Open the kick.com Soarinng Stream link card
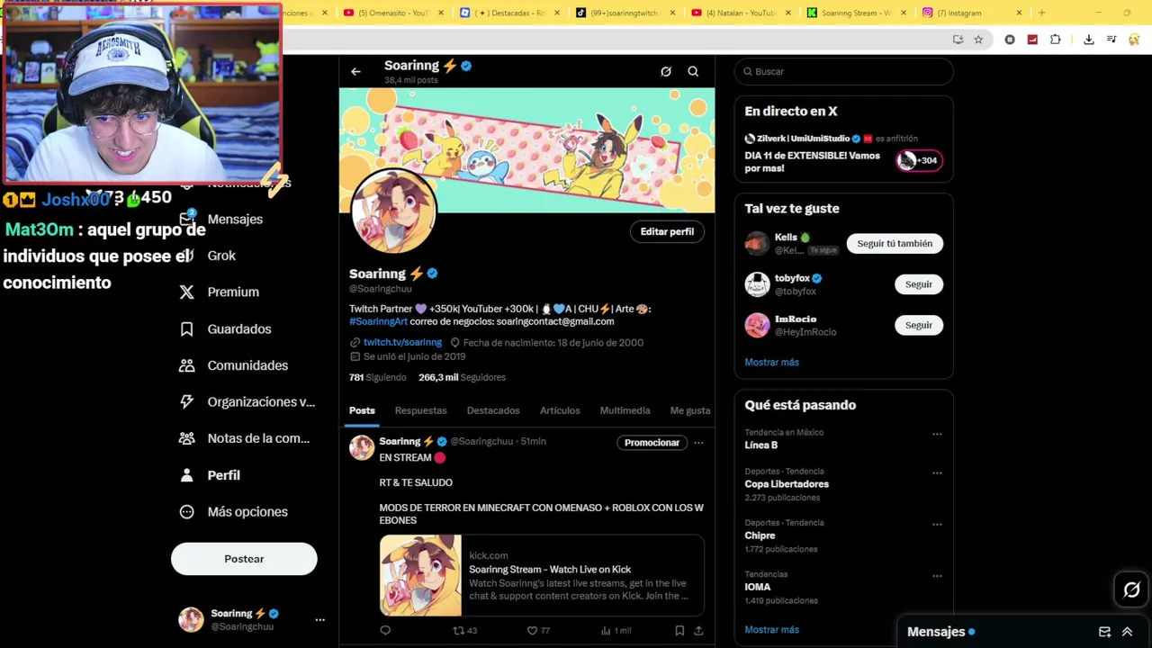This screenshot has width=1152, height=648. click(542, 576)
